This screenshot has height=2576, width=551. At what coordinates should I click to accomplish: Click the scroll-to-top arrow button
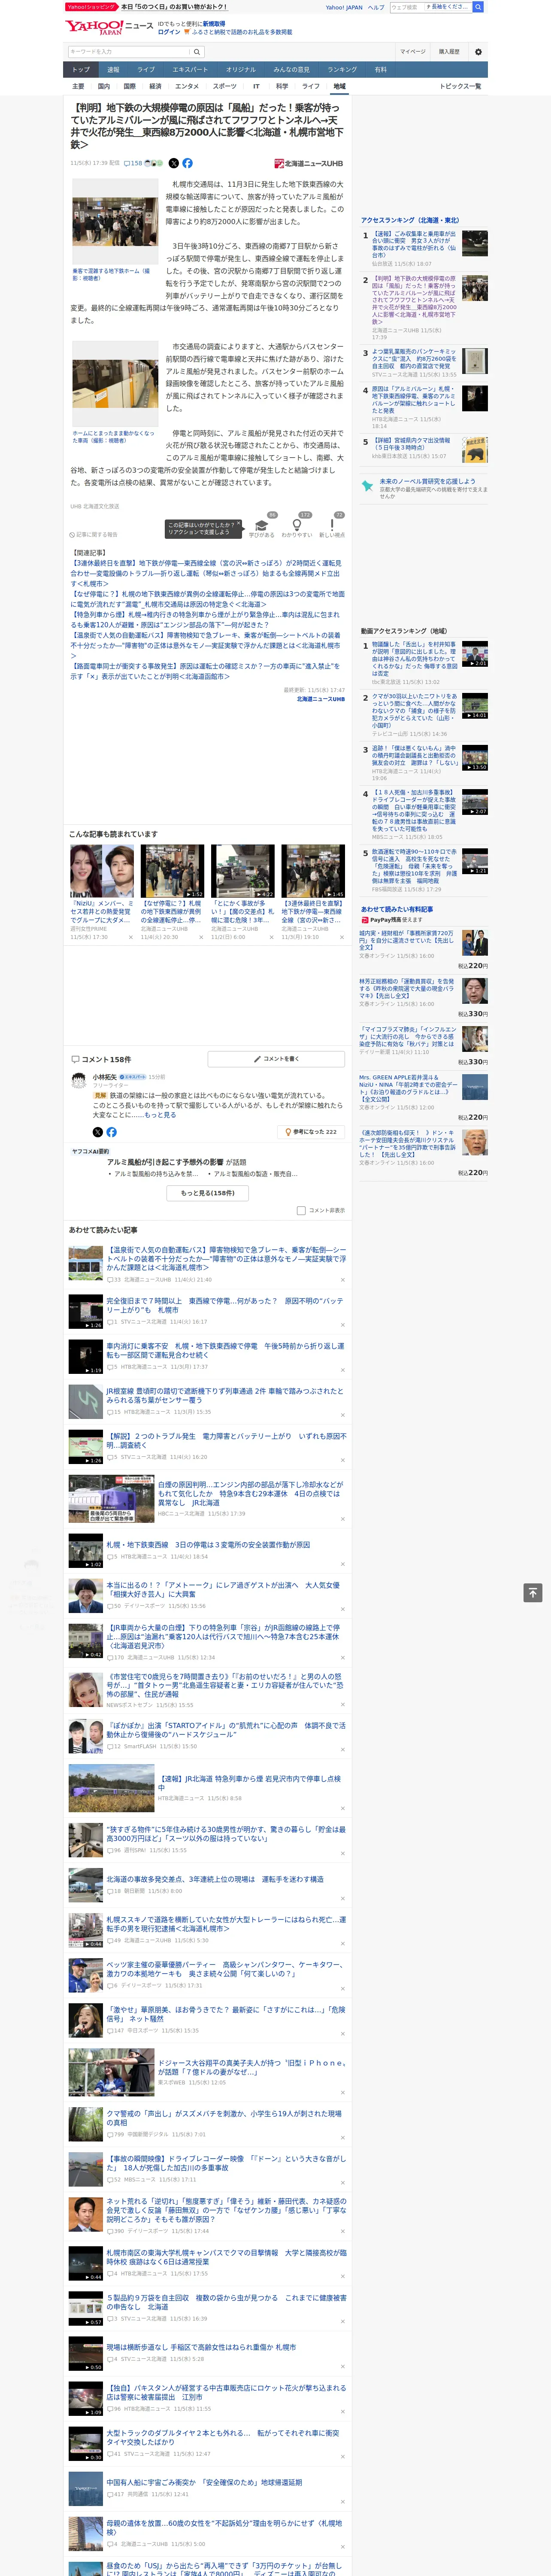pyautogui.click(x=533, y=1592)
